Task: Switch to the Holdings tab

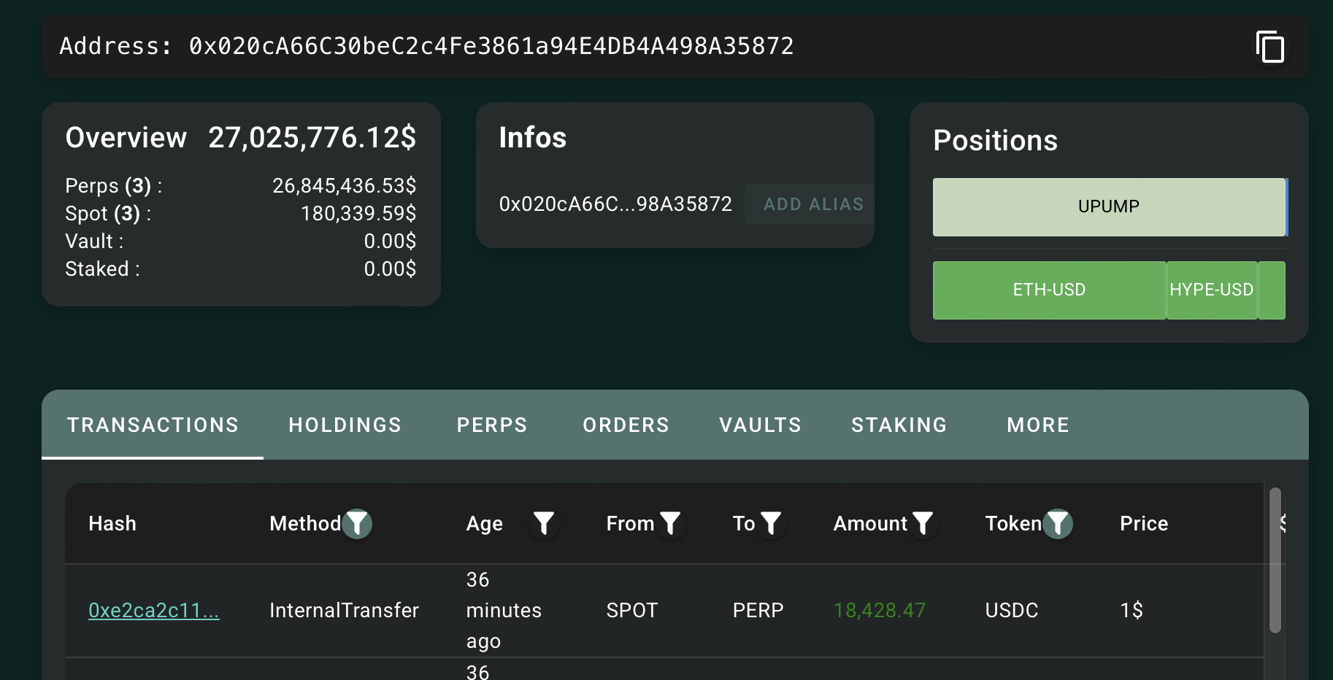Action: point(345,425)
